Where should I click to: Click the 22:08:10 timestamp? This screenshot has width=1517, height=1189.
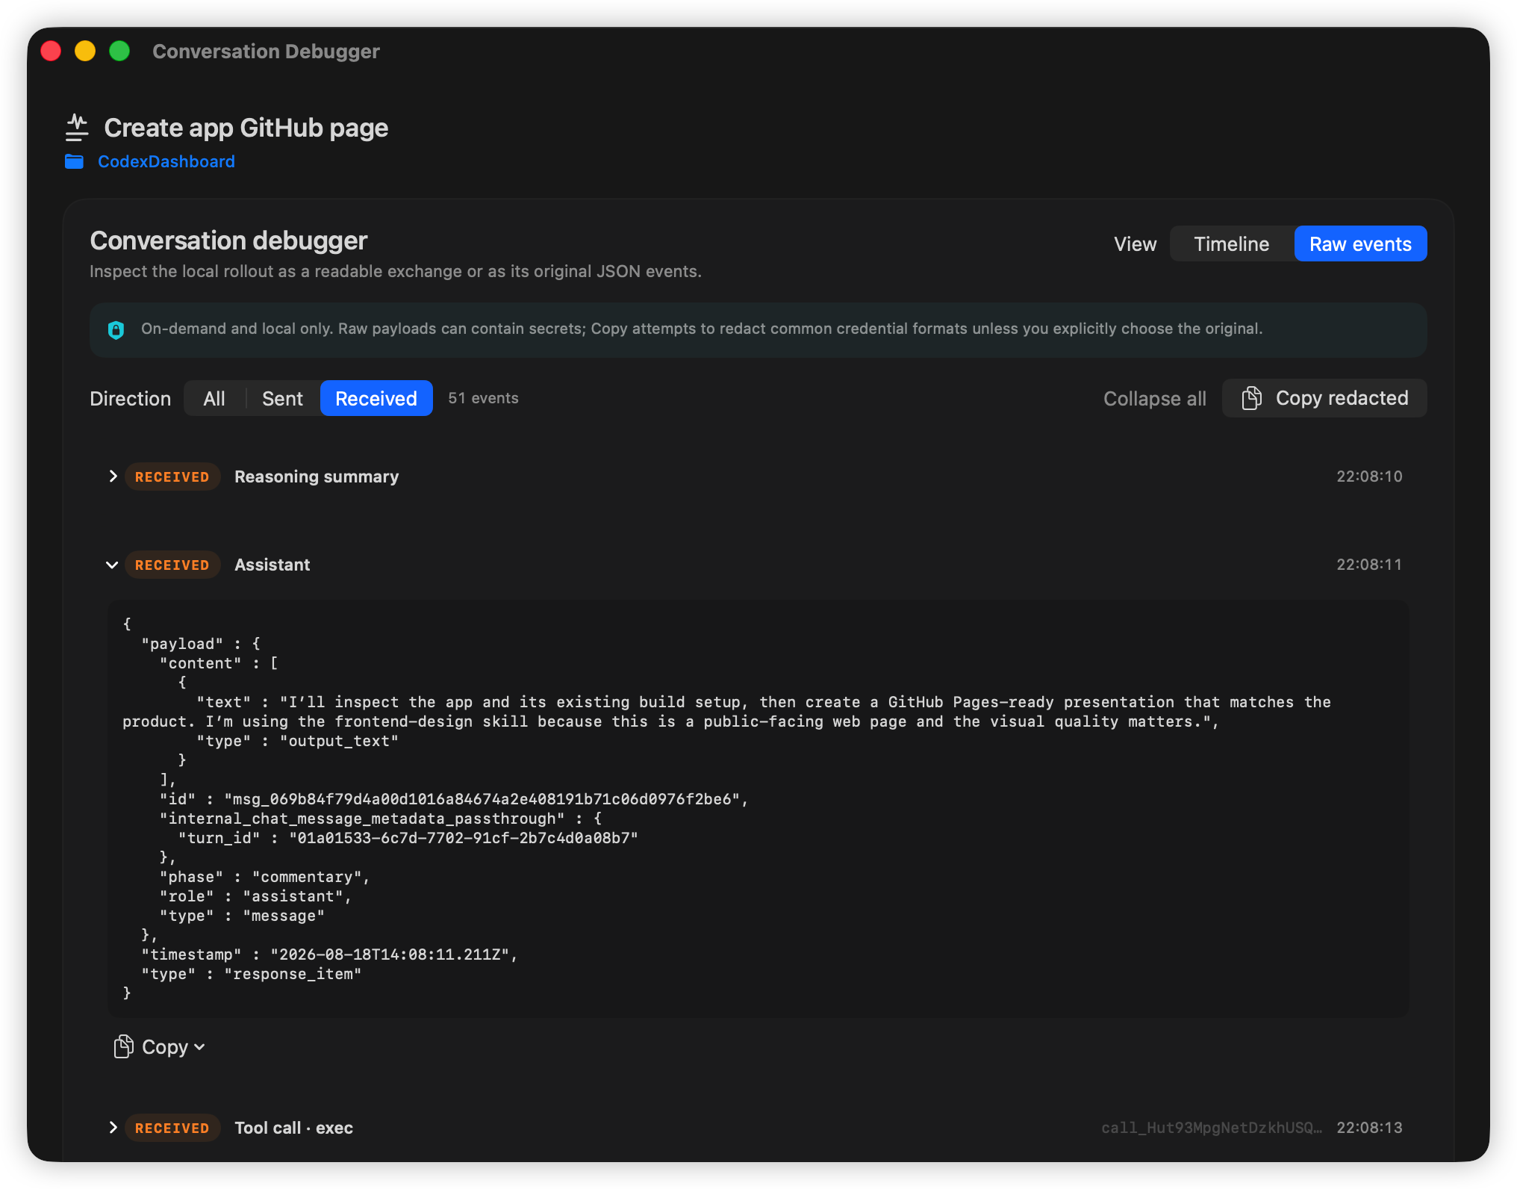coord(1369,476)
